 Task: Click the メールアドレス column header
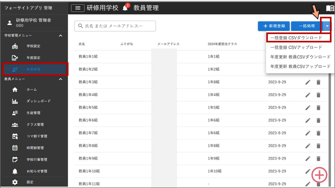(169, 44)
